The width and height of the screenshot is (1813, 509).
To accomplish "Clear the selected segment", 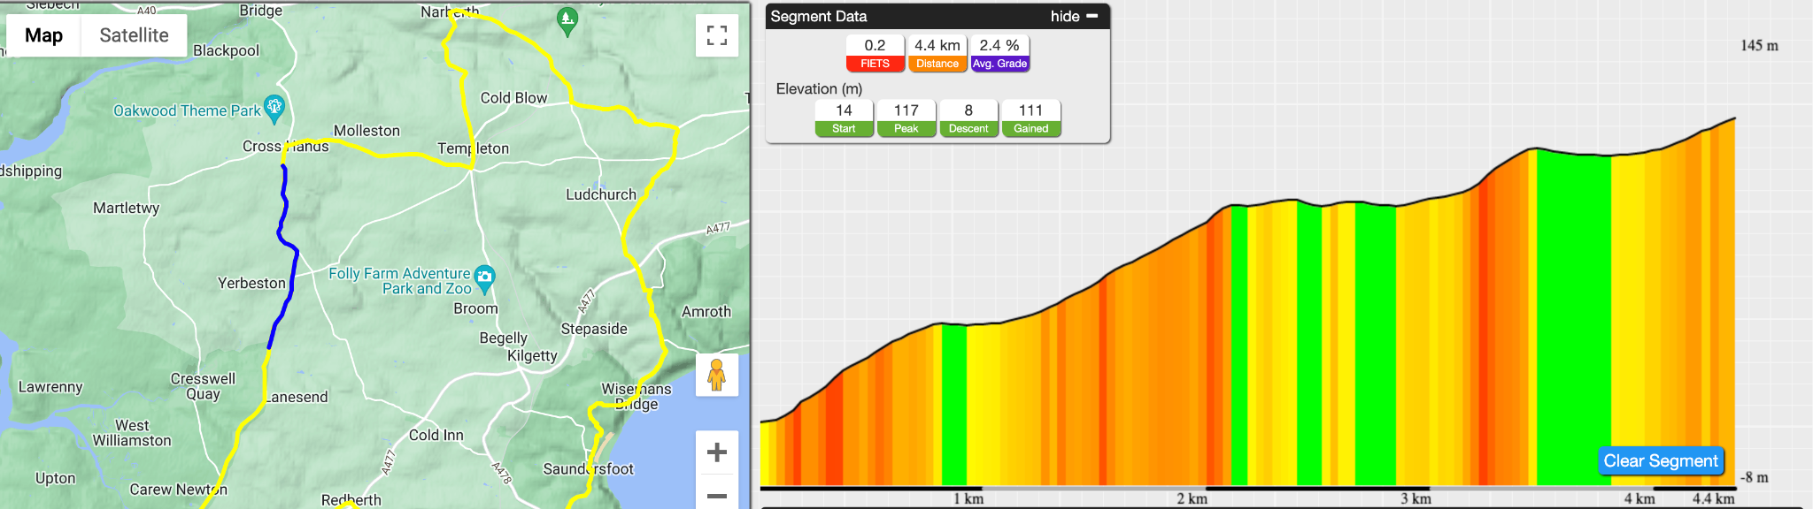I will pos(1661,460).
